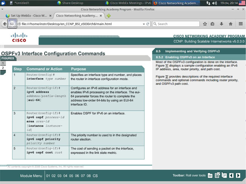
Task: Click the reload page icon
Action: [147, 24]
